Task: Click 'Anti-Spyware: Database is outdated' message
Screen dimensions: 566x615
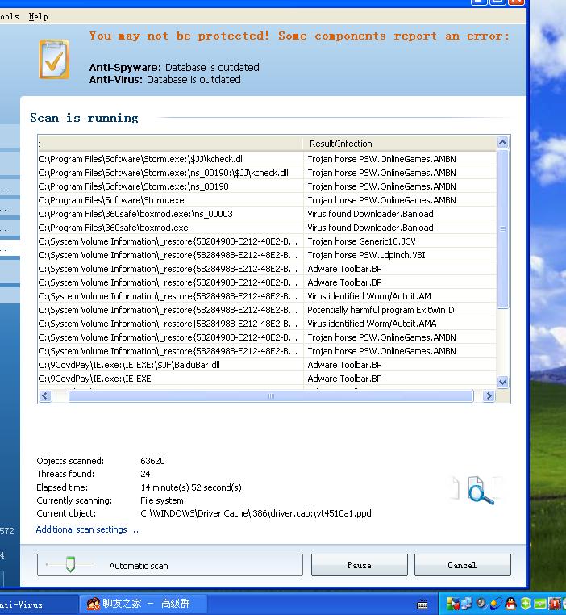Action: pos(174,68)
